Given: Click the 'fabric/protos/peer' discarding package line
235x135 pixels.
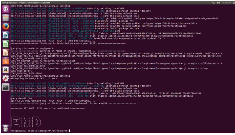Looking at the screenshot, I should pyautogui.click(x=98, y=26).
